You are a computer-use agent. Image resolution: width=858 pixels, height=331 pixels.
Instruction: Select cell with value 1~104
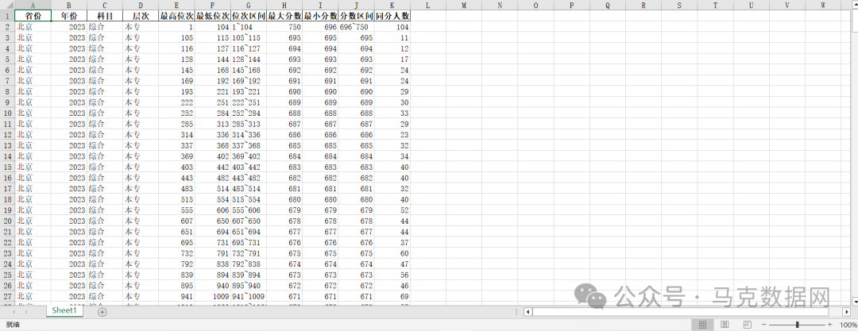[x=249, y=27]
